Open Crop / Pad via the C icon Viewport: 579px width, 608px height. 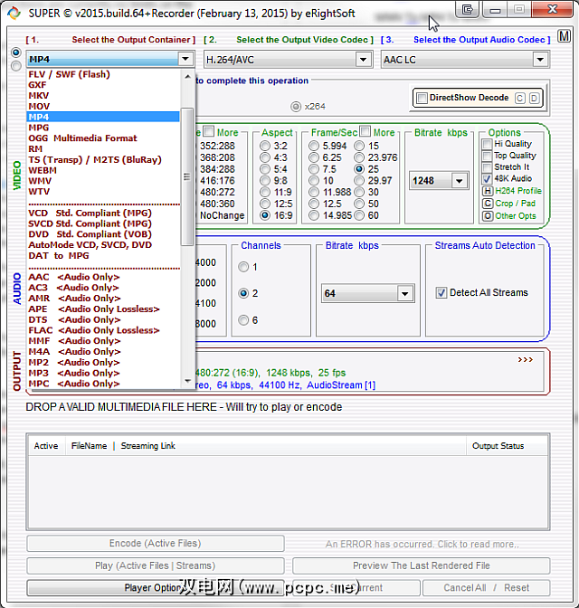(x=488, y=204)
